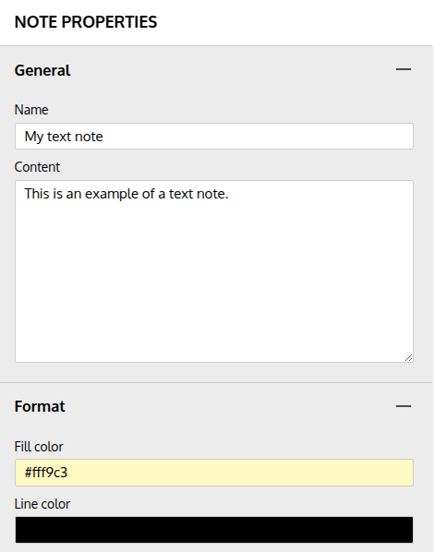Click inside the Content text area
This screenshot has width=434, height=552.
214,271
